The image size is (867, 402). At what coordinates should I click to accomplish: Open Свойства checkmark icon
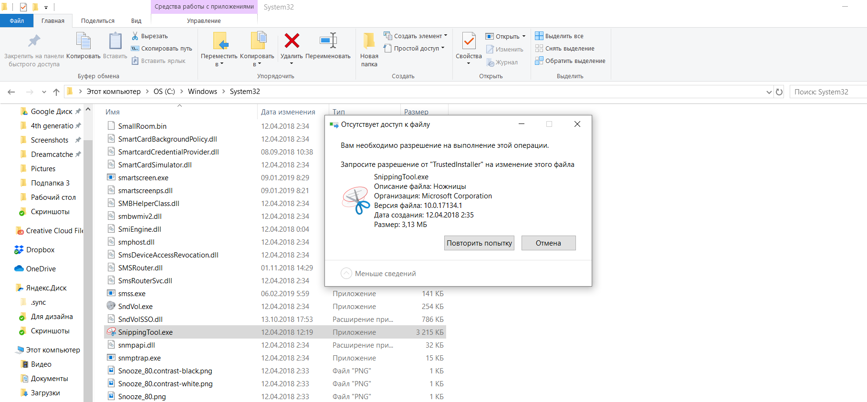(469, 41)
